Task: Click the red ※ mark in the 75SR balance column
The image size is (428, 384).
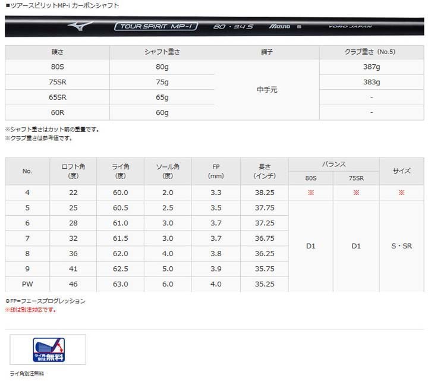Action: (356, 193)
